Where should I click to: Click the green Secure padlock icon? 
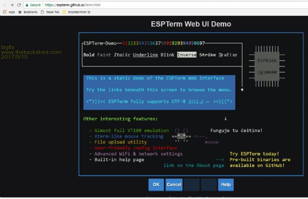coord(27,5)
